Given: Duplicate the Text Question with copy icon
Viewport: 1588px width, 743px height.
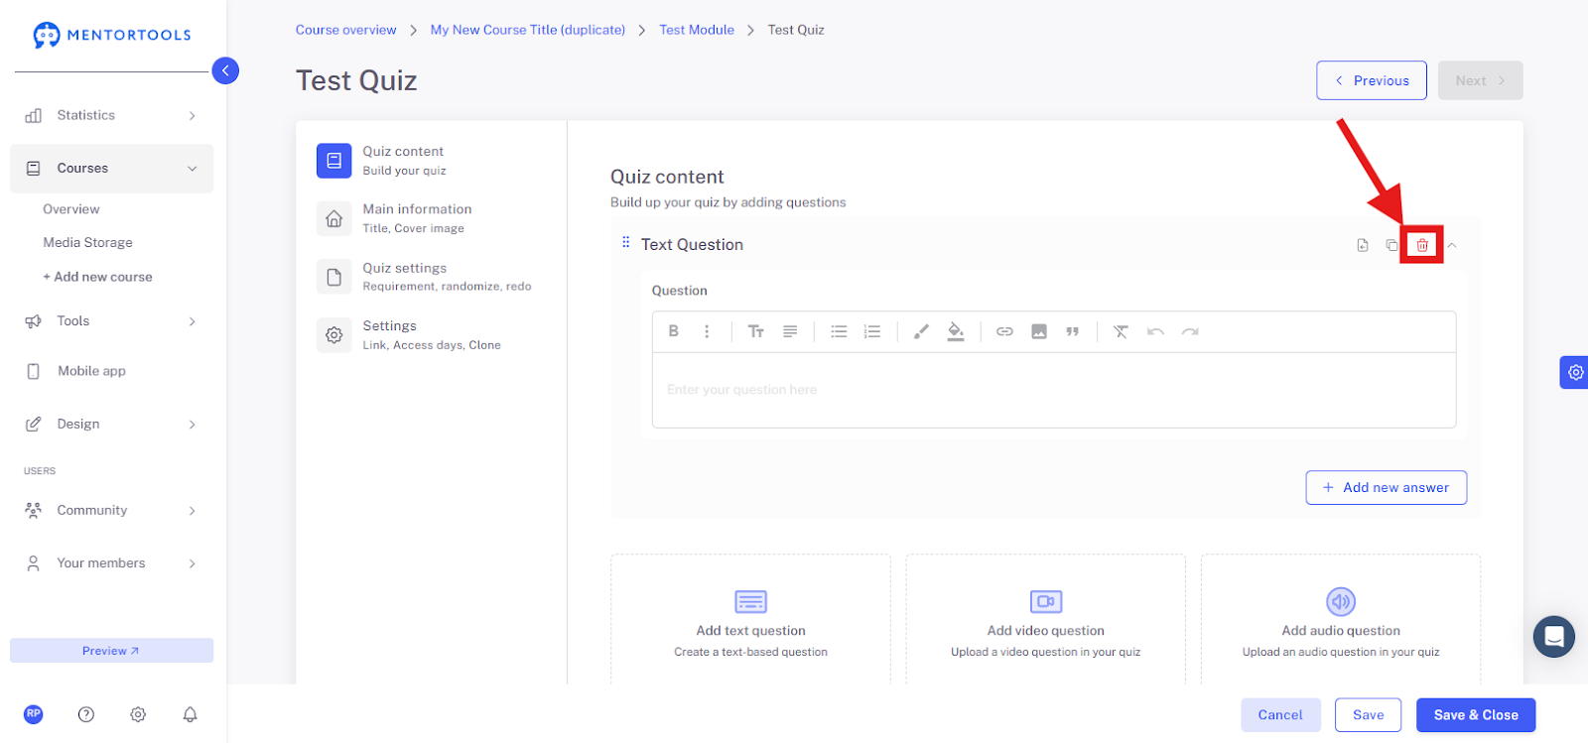Looking at the screenshot, I should [x=1391, y=245].
